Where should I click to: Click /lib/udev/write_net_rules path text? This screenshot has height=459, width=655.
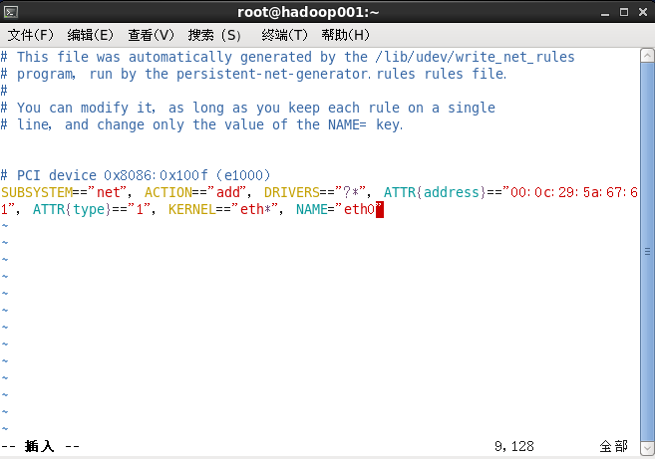(x=476, y=57)
